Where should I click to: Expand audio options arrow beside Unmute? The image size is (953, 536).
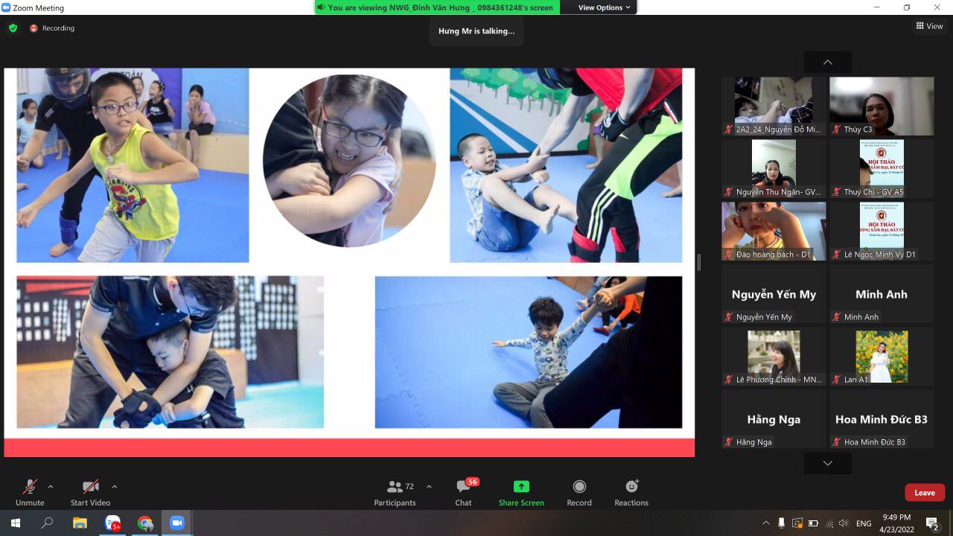tap(51, 487)
